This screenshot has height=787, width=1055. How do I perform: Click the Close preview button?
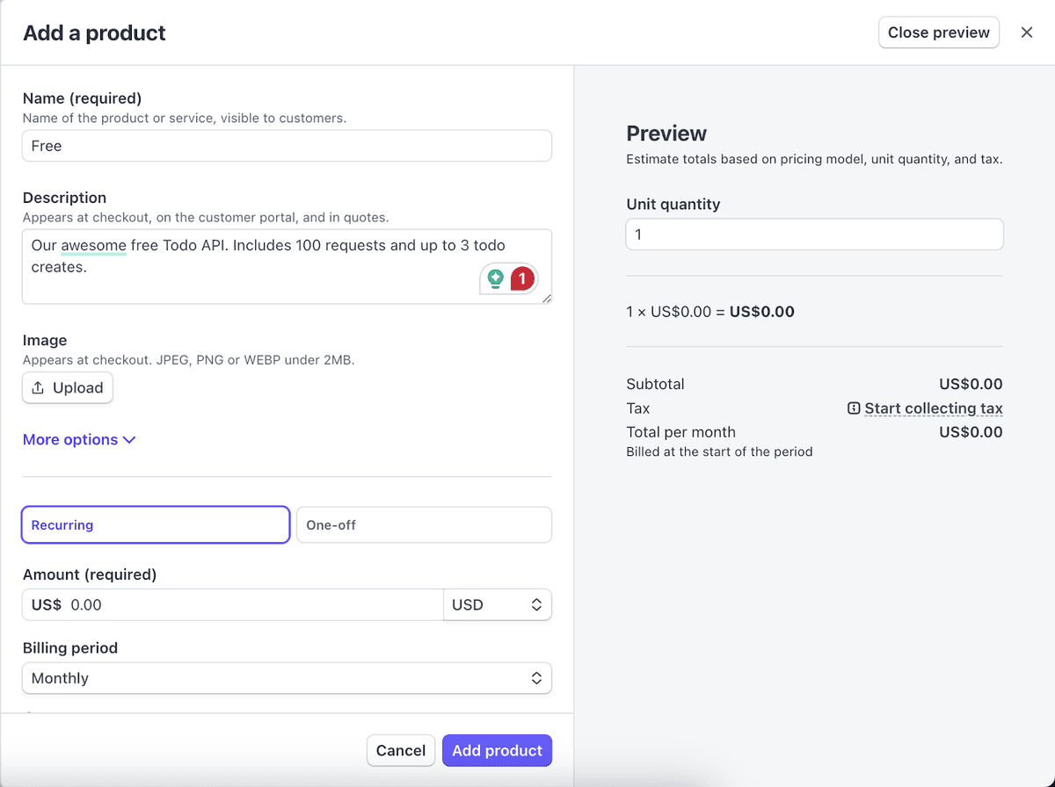[x=938, y=32]
